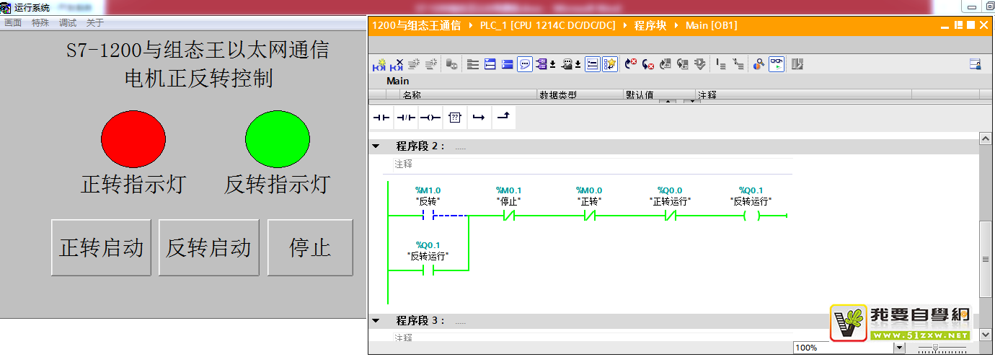Screen dimensions: 995x357
Task: Toggle the favorites bar display button
Action: click(x=609, y=64)
